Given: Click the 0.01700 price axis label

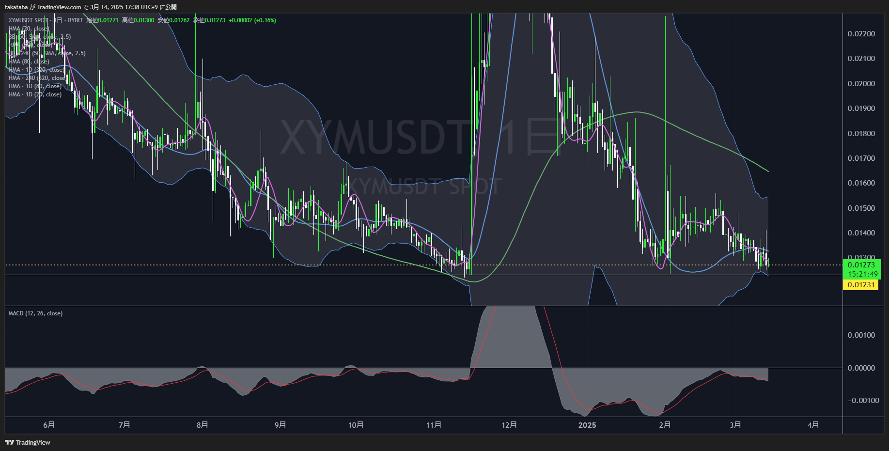Looking at the screenshot, I should coord(861,158).
